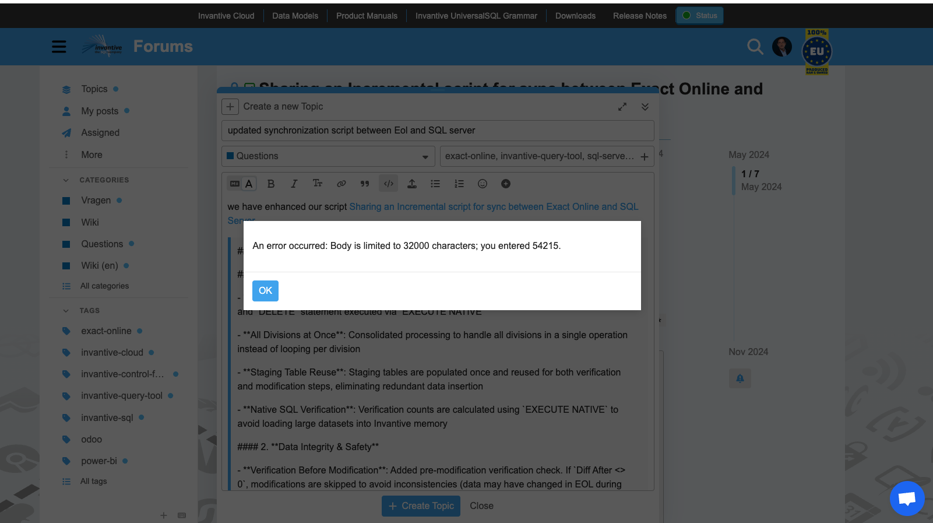Collapse the CATEGORIES sidebar section

[x=66, y=180]
